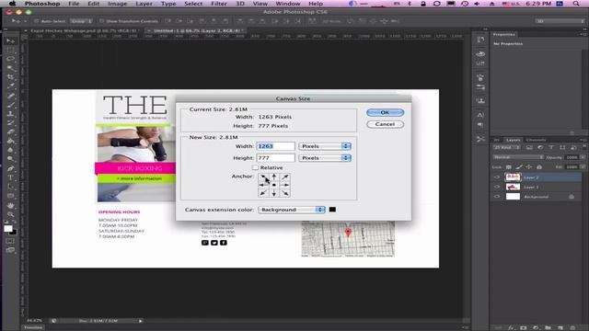The width and height of the screenshot is (589, 331).
Task: Click the lock image pixels brush icon
Action: tap(519, 167)
